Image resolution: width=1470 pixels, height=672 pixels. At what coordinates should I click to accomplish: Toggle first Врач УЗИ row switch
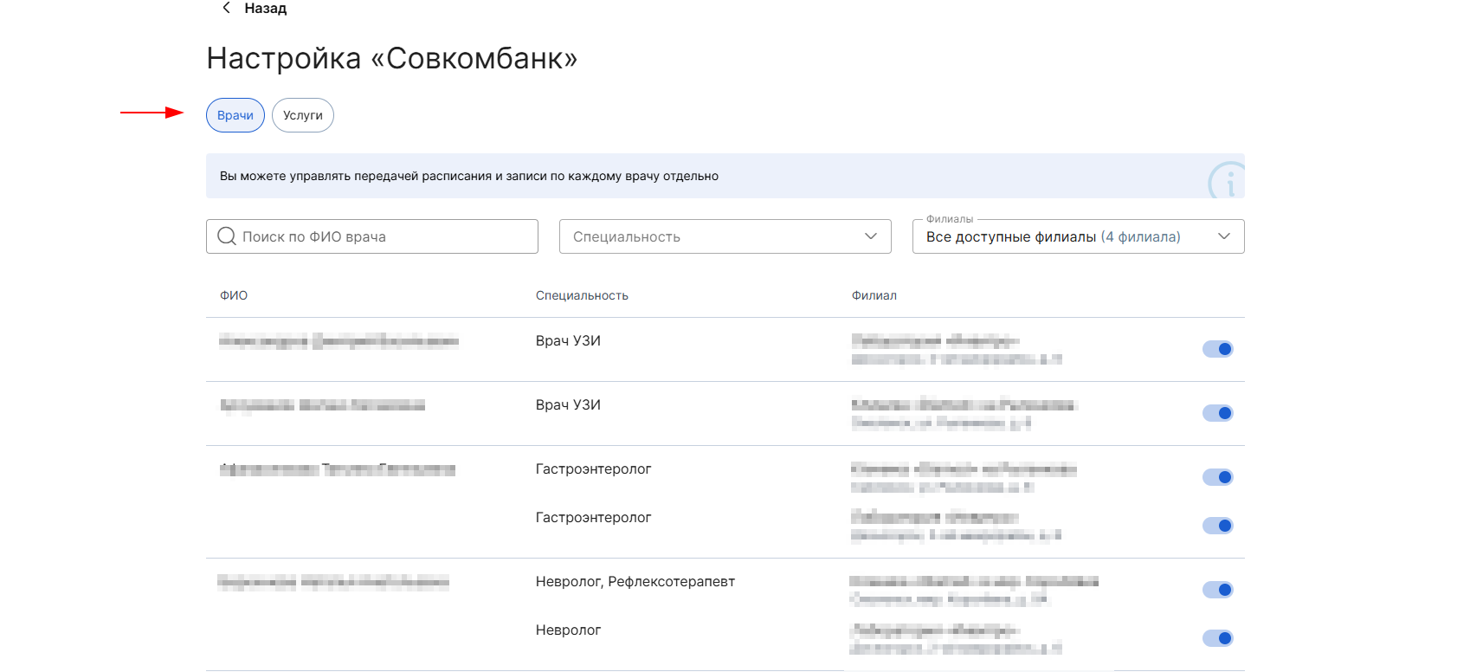1218,349
